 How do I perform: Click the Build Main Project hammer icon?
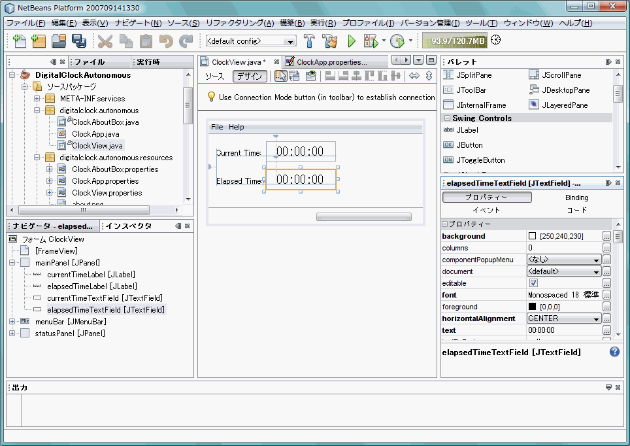[x=309, y=41]
